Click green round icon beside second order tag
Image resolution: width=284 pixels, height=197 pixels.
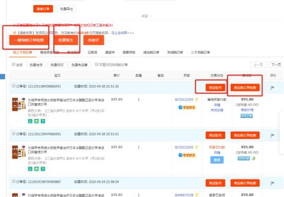[253, 159]
